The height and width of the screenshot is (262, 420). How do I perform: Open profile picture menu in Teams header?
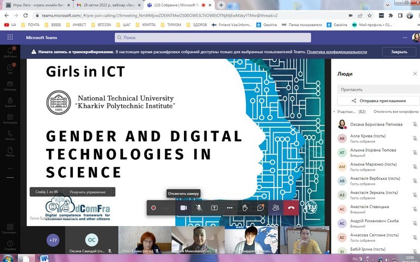click(416, 38)
